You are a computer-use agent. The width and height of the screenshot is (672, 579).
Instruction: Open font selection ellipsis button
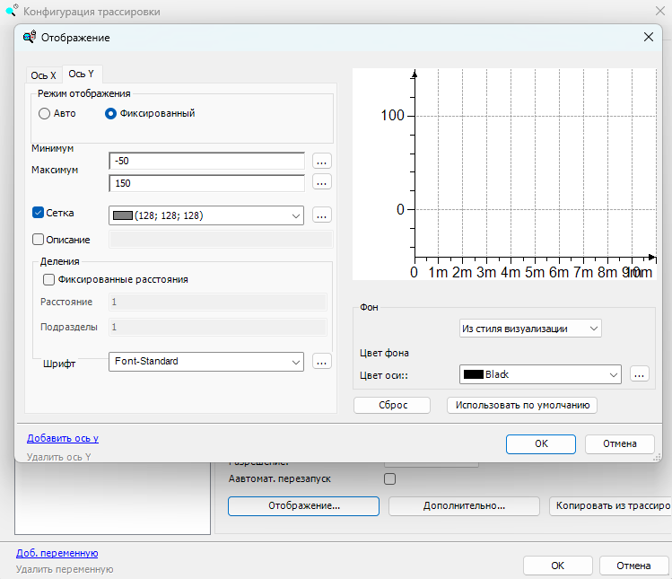point(322,361)
